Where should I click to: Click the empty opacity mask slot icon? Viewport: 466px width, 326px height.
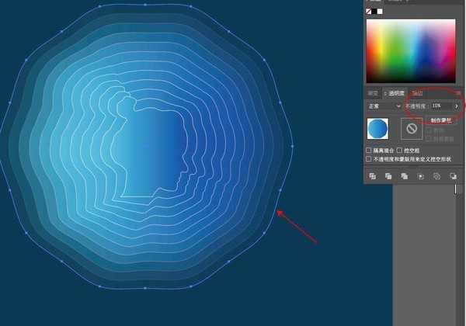click(x=412, y=129)
